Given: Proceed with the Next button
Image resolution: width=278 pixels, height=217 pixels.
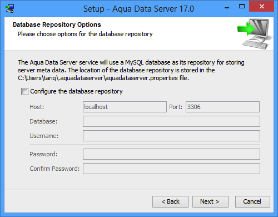Looking at the screenshot, I should [x=210, y=201].
